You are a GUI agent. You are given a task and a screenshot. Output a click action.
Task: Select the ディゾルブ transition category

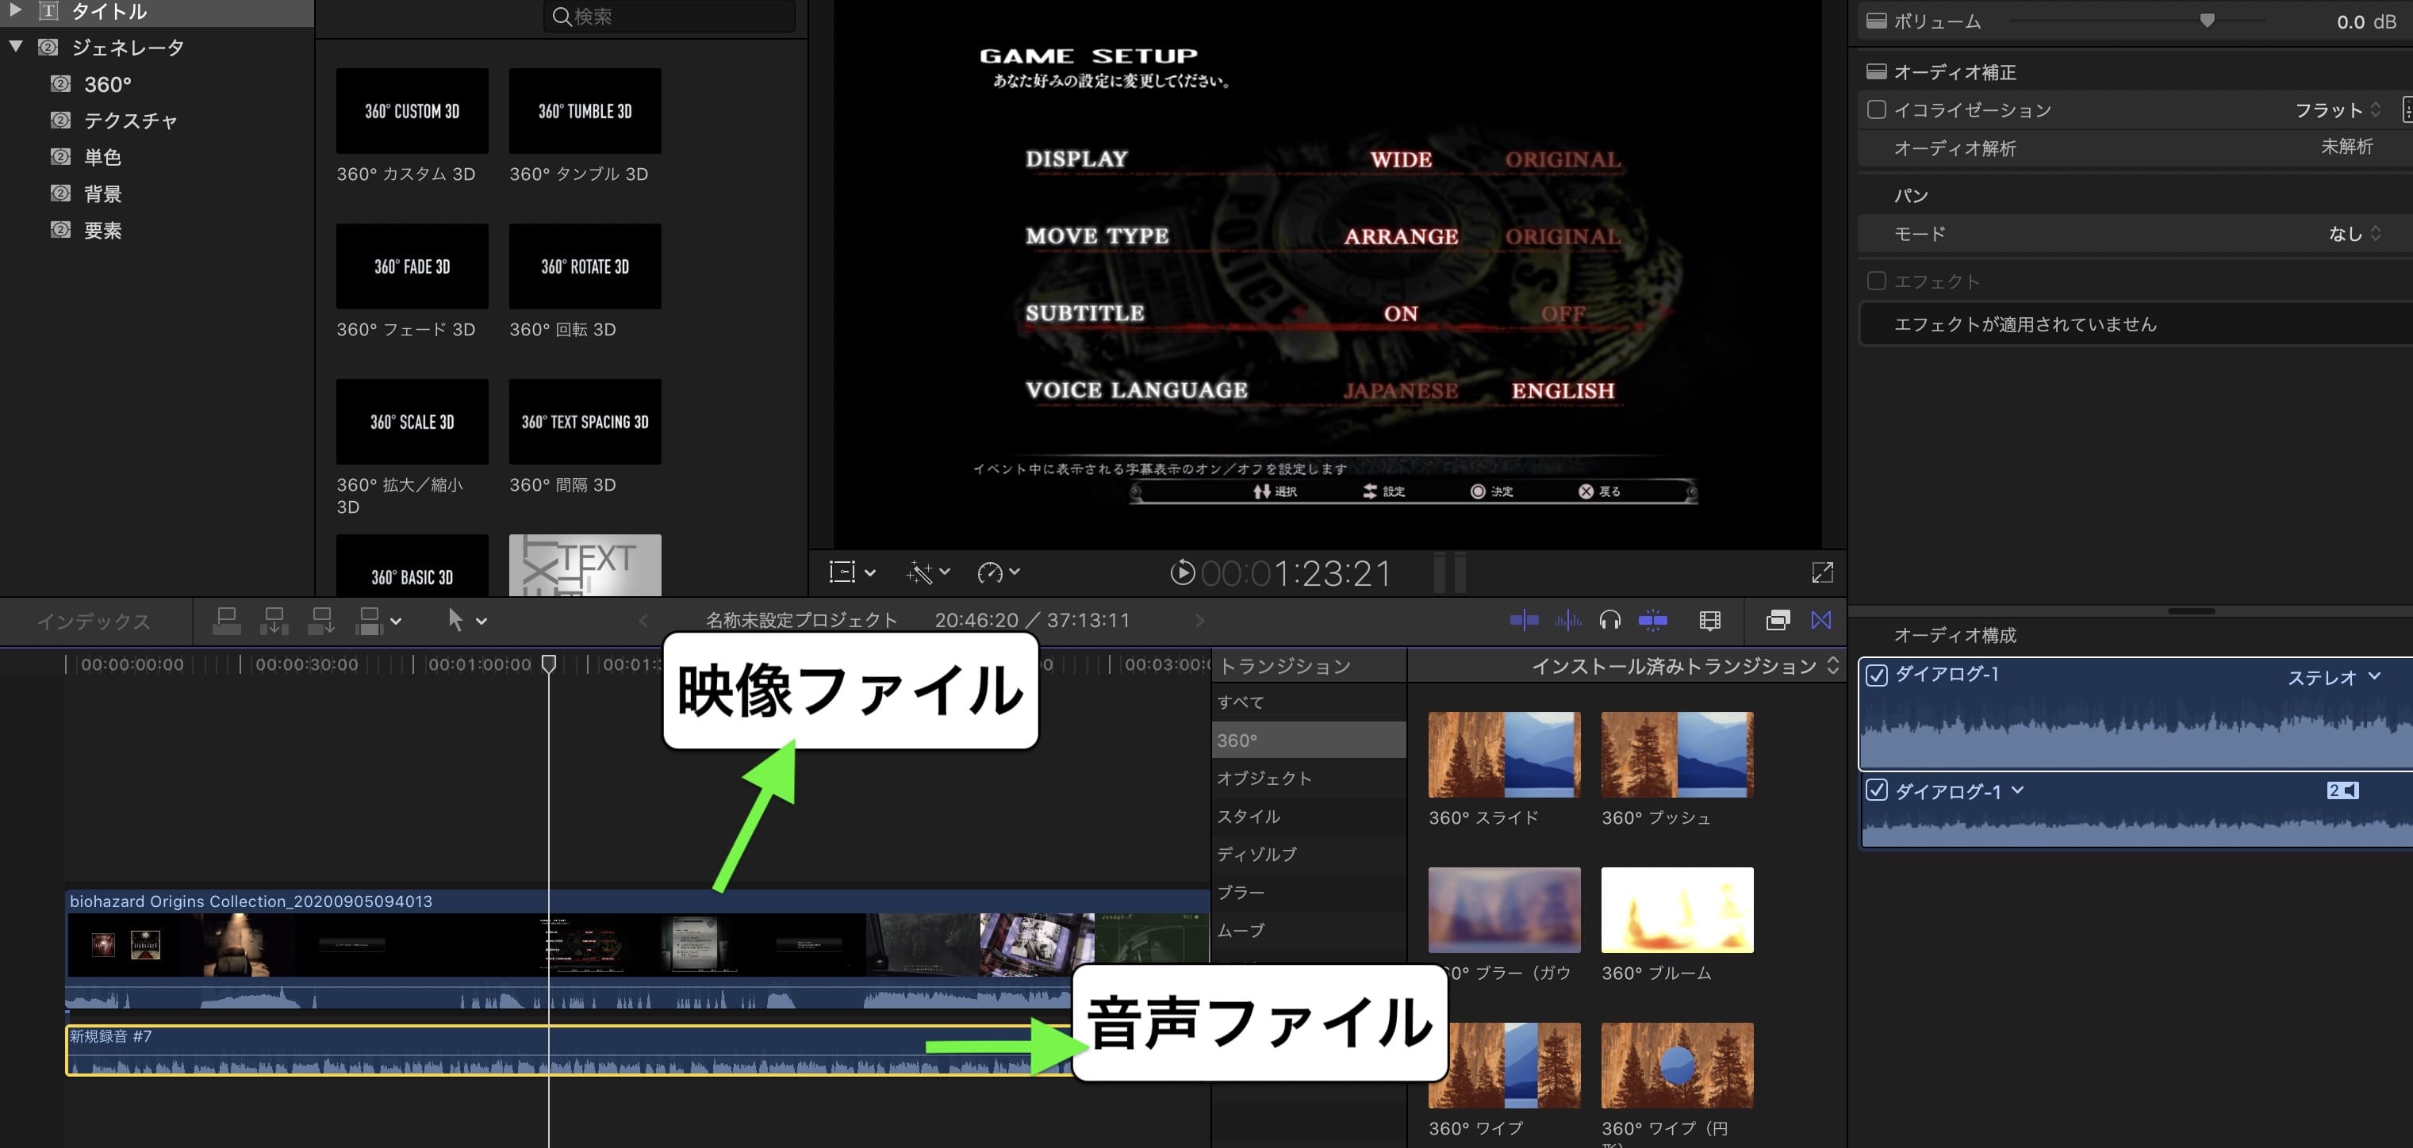pyautogui.click(x=1257, y=854)
